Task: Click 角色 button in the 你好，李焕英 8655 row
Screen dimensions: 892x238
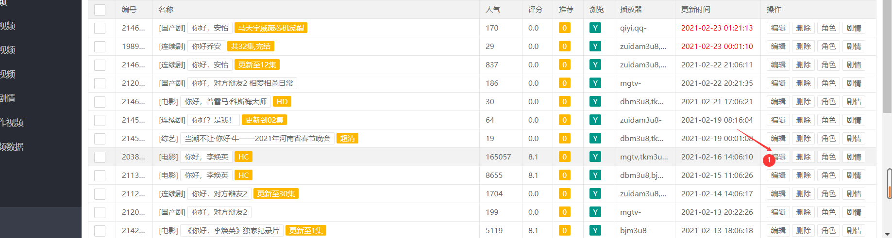Action: [x=829, y=175]
